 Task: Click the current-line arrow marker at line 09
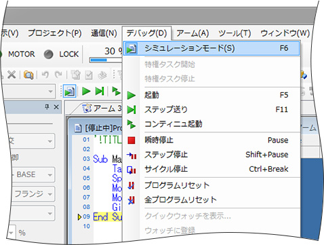point(79,217)
